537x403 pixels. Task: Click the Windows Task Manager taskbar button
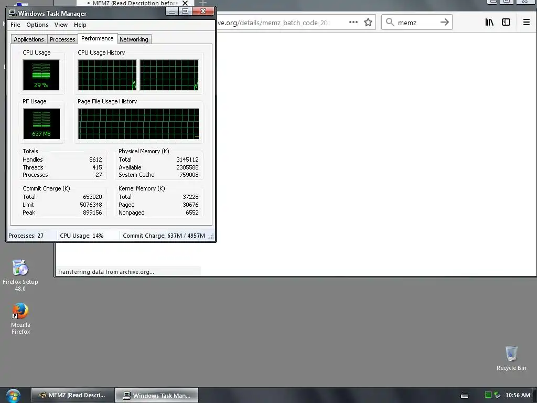click(x=157, y=395)
